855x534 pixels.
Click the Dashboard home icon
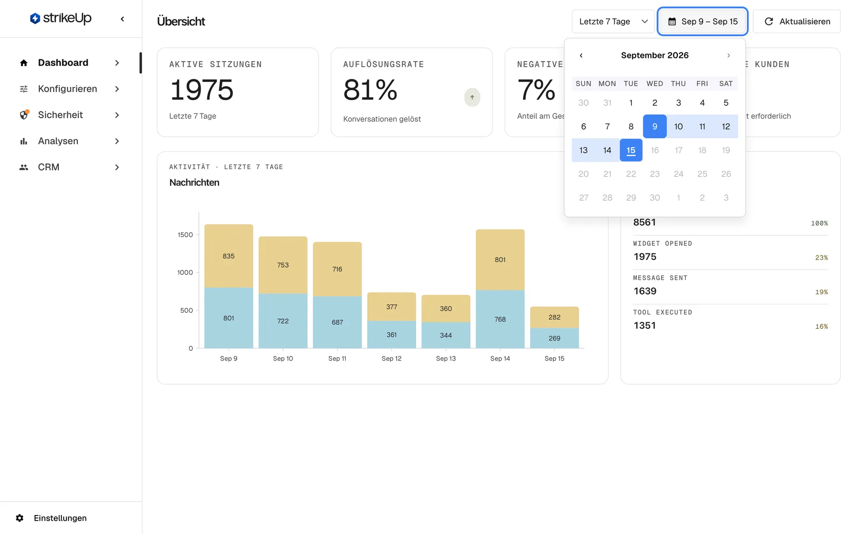24,63
